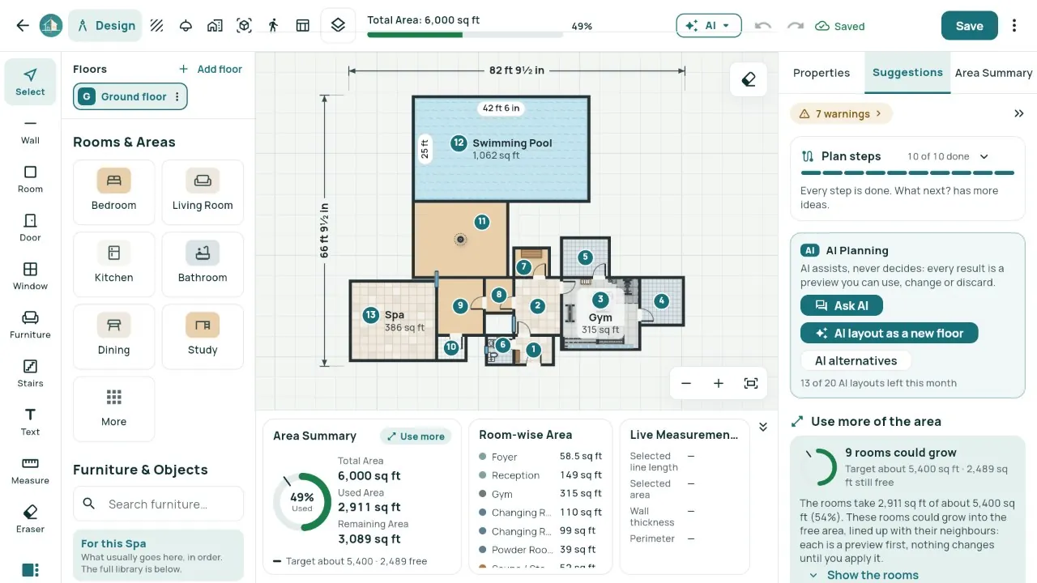Expand Show the rooms

[864, 575]
